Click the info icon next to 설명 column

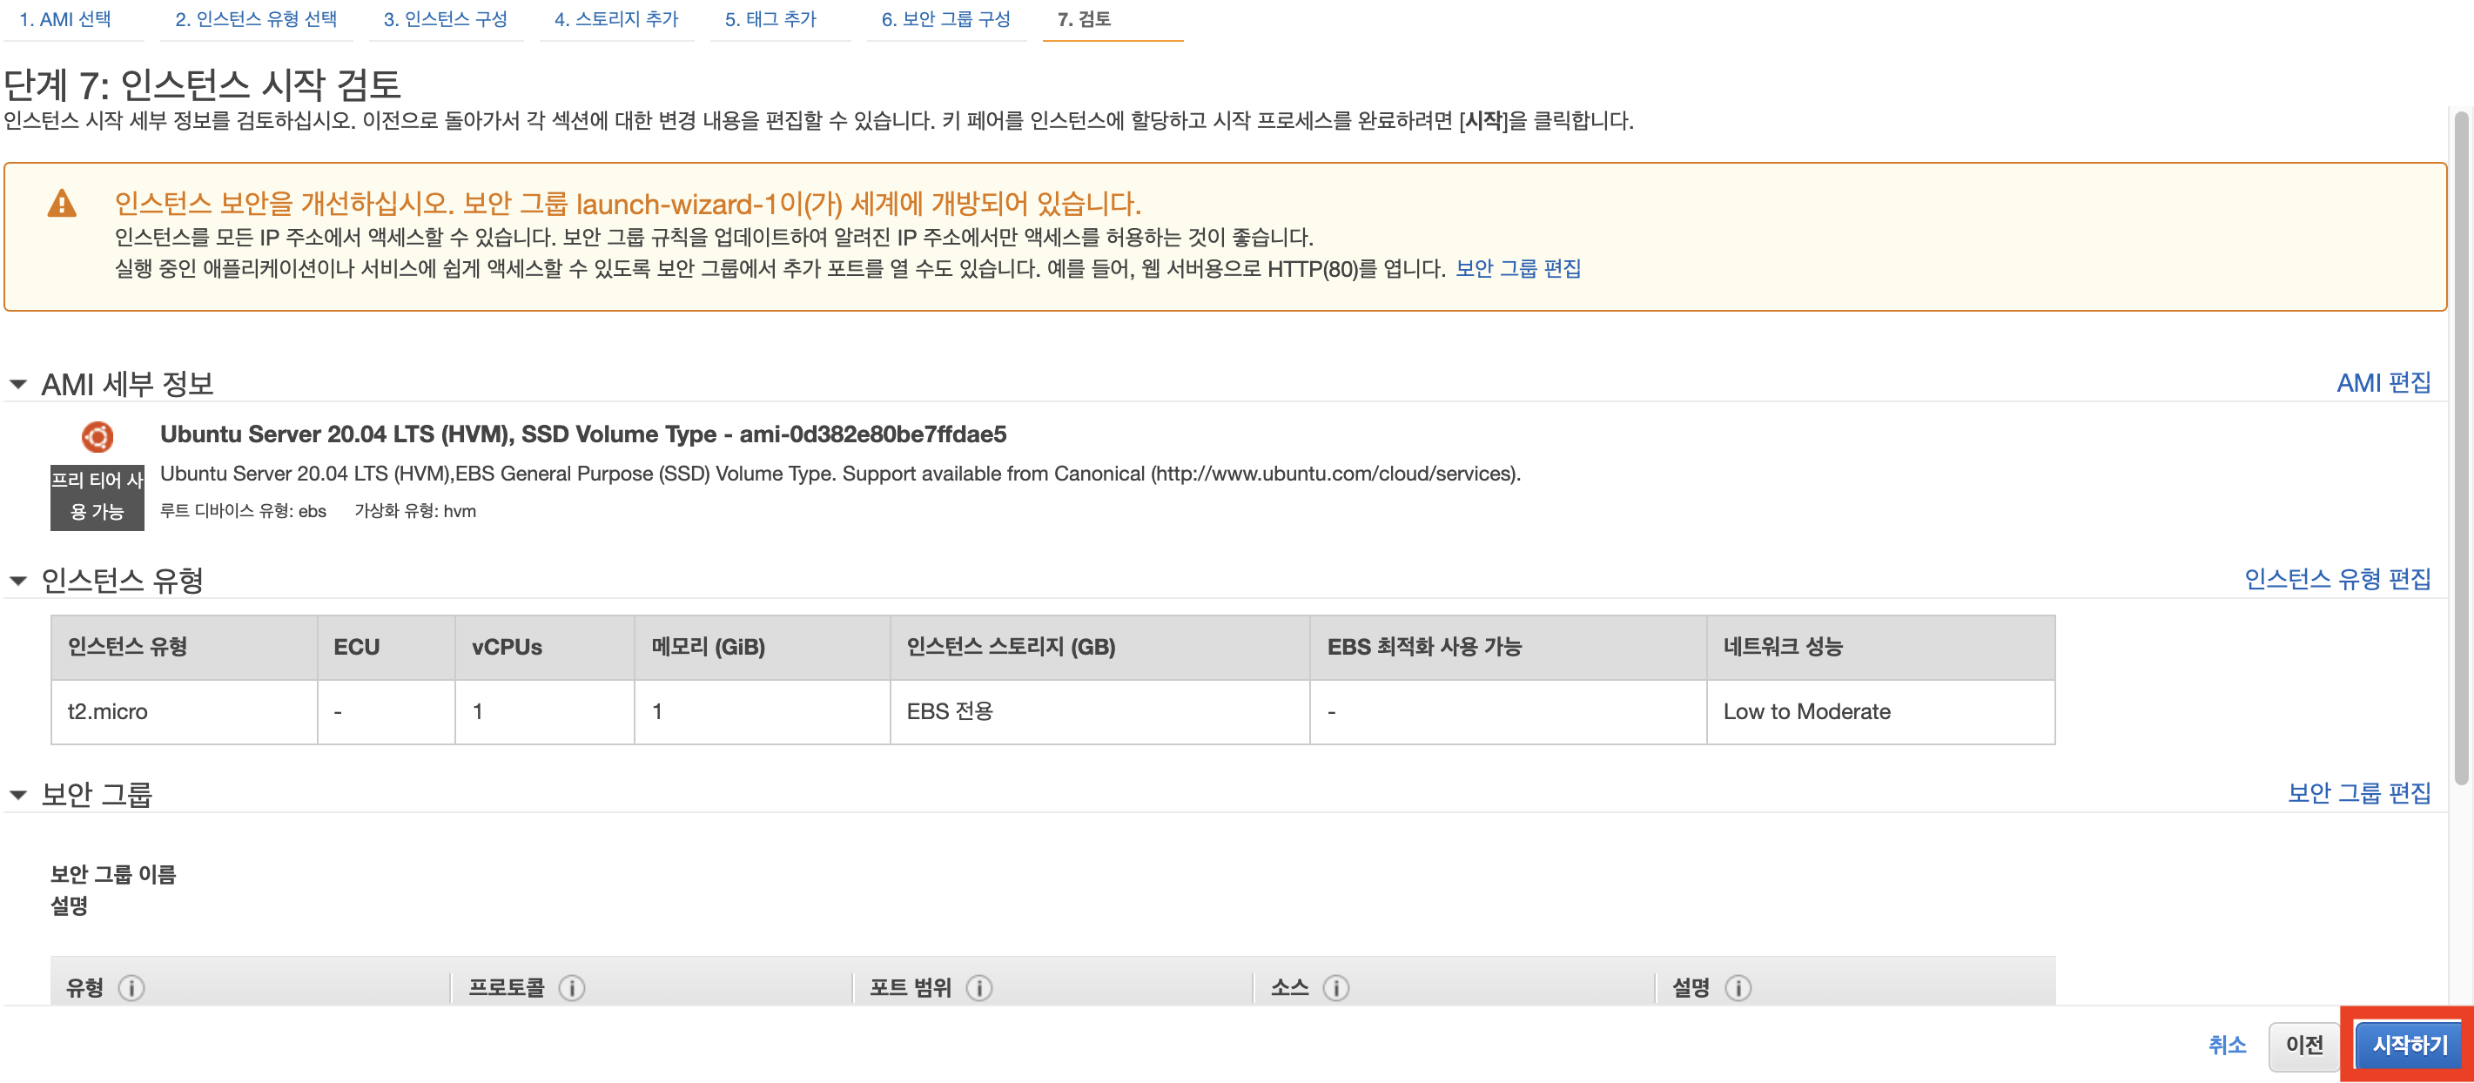click(x=1738, y=987)
